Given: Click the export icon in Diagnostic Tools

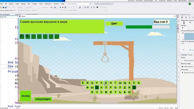Looking at the screenshot, I should tap(186, 17).
